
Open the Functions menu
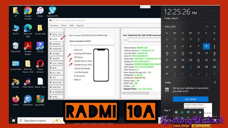pos(54,25)
